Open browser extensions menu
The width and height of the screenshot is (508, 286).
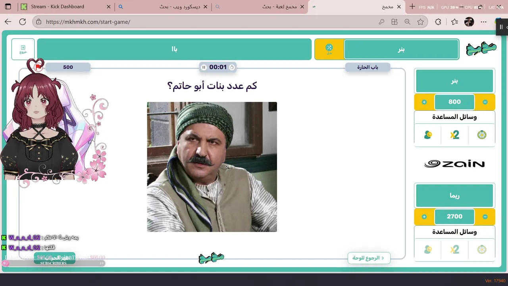click(x=438, y=22)
